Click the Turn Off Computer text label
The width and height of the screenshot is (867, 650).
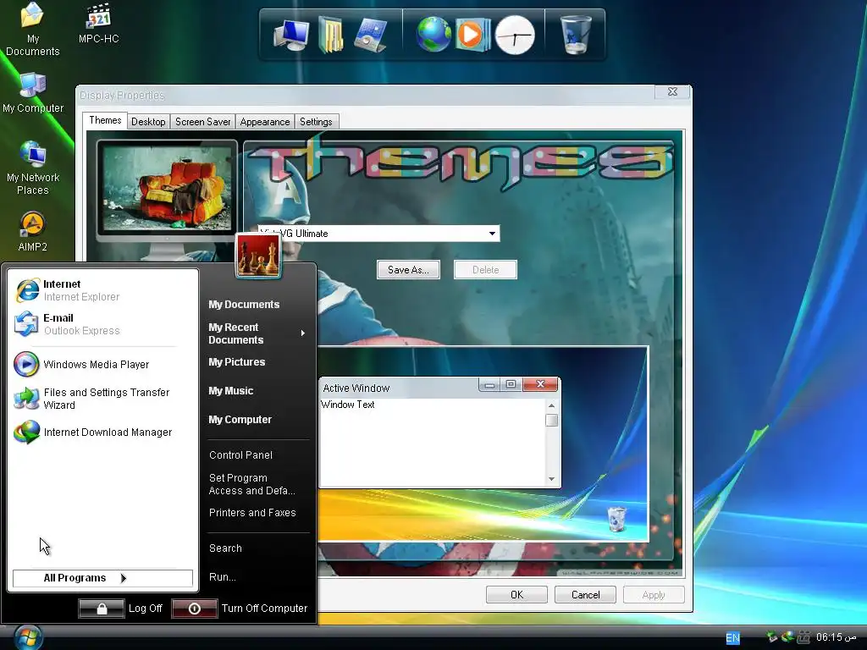click(x=264, y=609)
